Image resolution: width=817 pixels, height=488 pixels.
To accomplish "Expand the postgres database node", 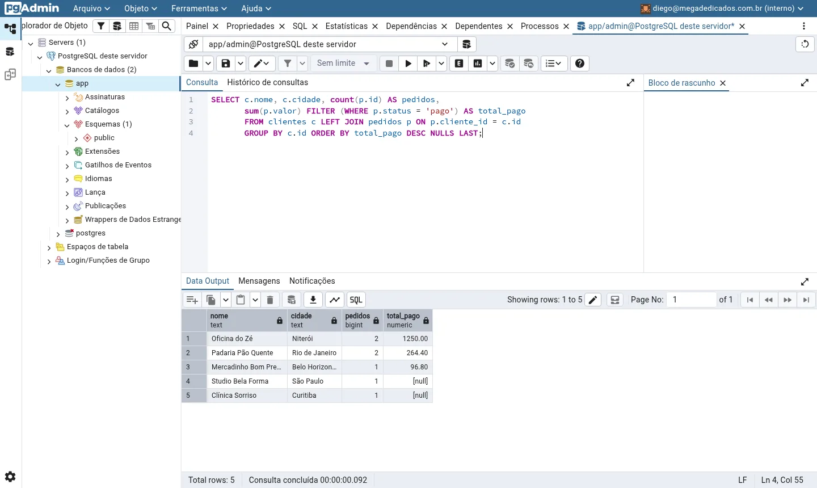I will tap(58, 234).
